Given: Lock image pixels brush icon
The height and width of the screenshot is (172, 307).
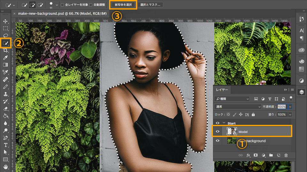Looking at the screenshot, I should (234, 114).
